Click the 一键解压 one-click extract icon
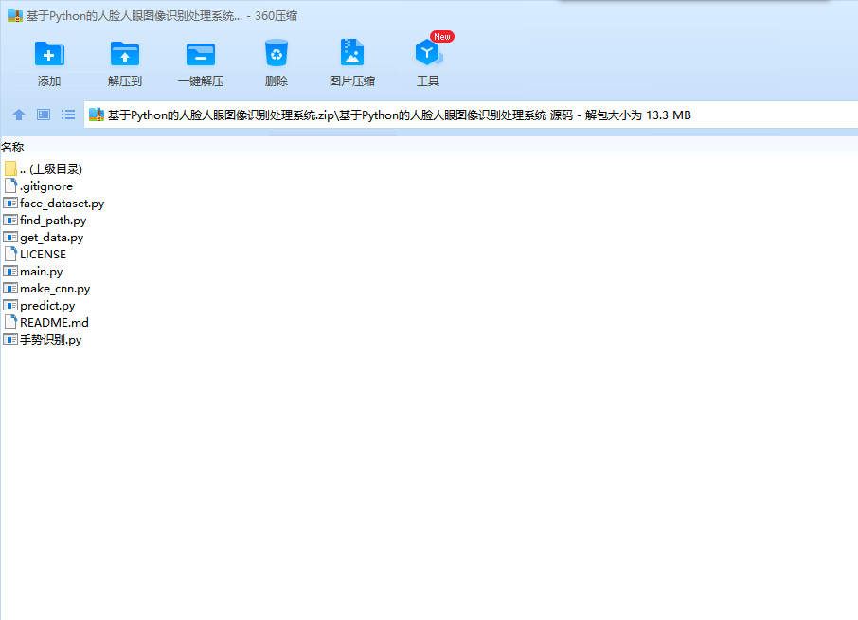This screenshot has width=858, height=620. [201, 54]
